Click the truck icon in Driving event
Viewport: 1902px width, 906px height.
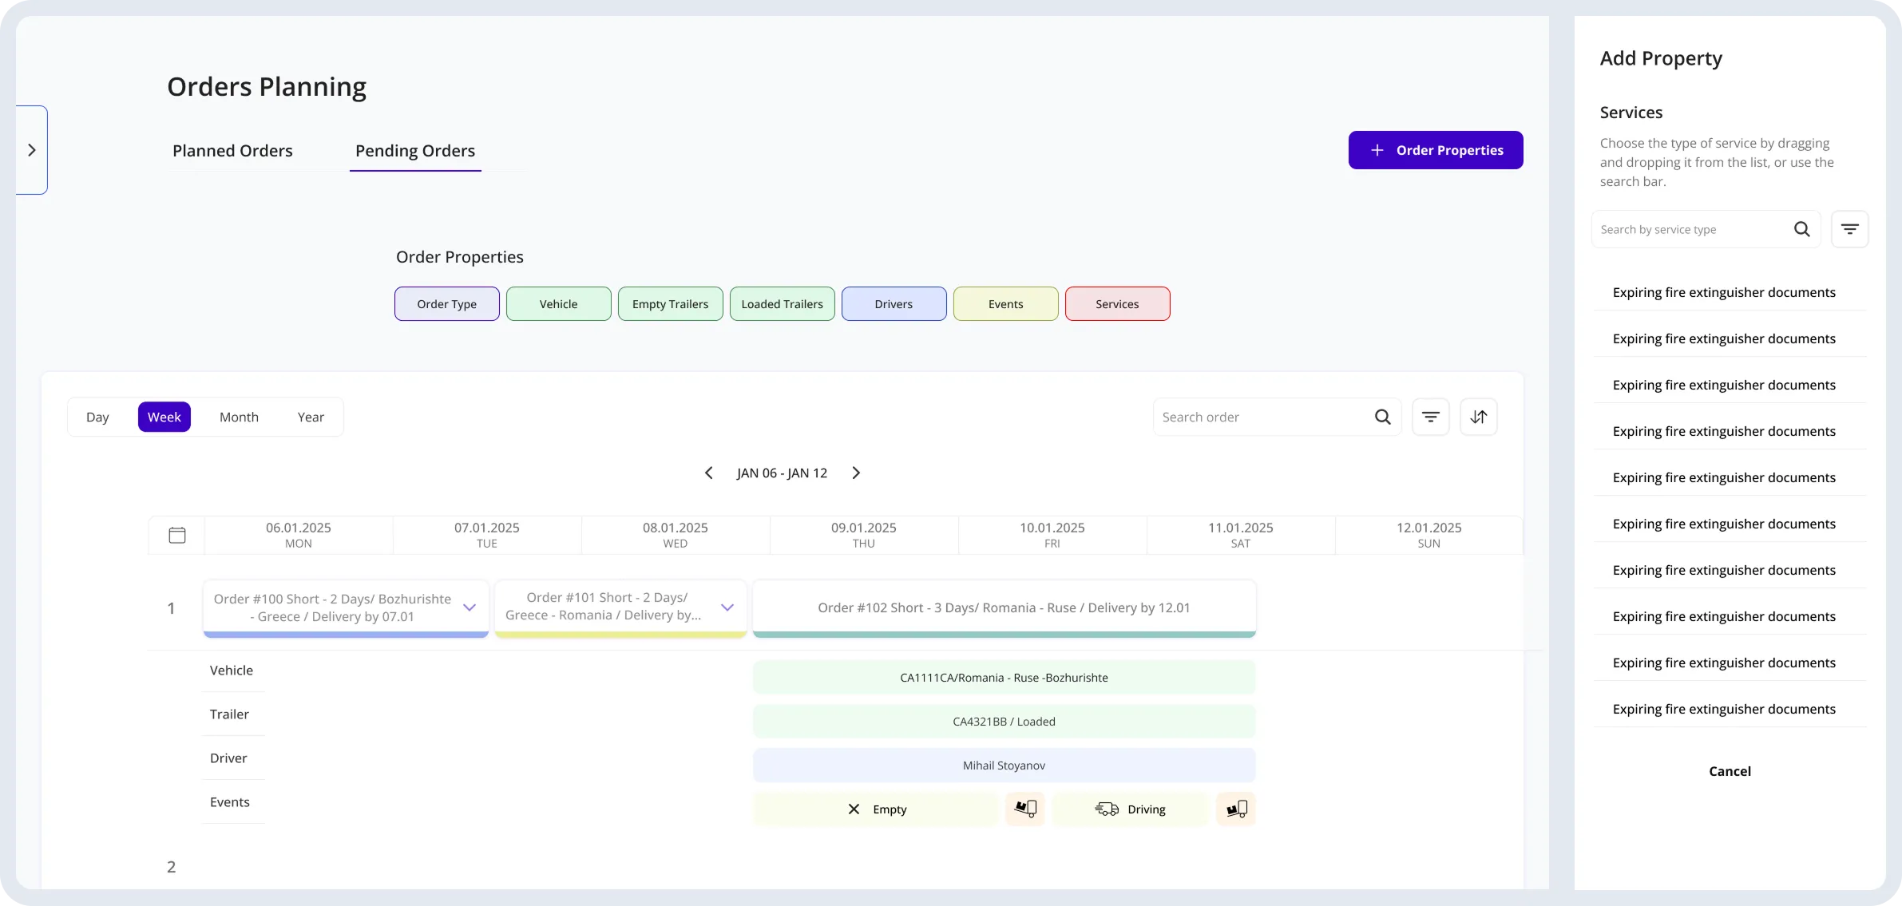pyautogui.click(x=1107, y=809)
